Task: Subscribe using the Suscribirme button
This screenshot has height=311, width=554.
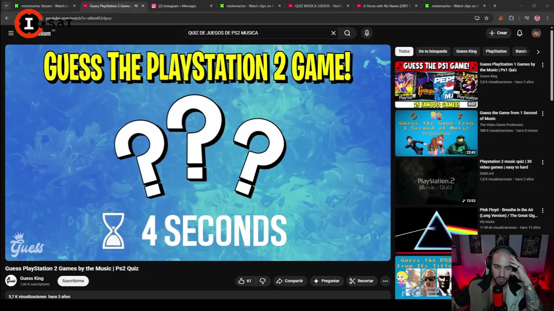Action: 73,281
